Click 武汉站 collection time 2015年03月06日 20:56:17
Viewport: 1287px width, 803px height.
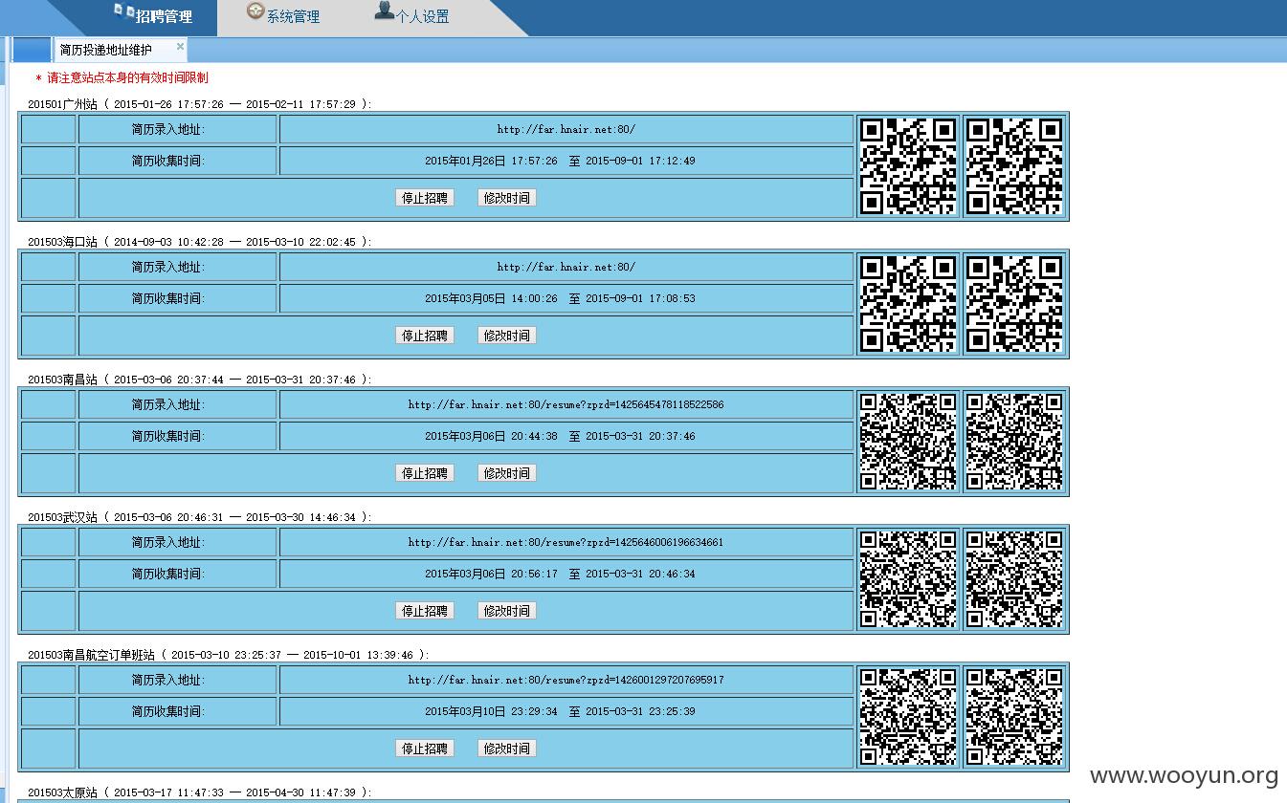point(491,574)
